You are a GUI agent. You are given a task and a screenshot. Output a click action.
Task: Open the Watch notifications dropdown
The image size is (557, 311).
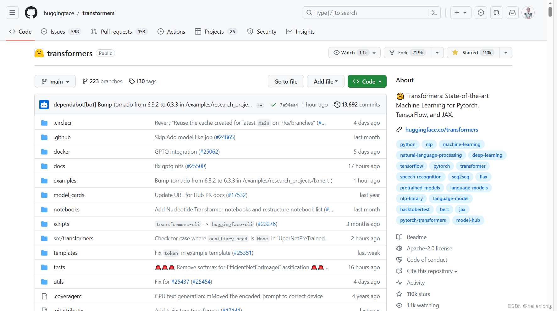tap(355, 53)
